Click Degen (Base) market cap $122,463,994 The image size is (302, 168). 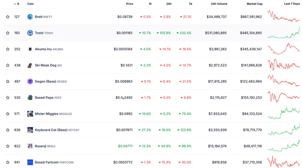tap(251, 81)
